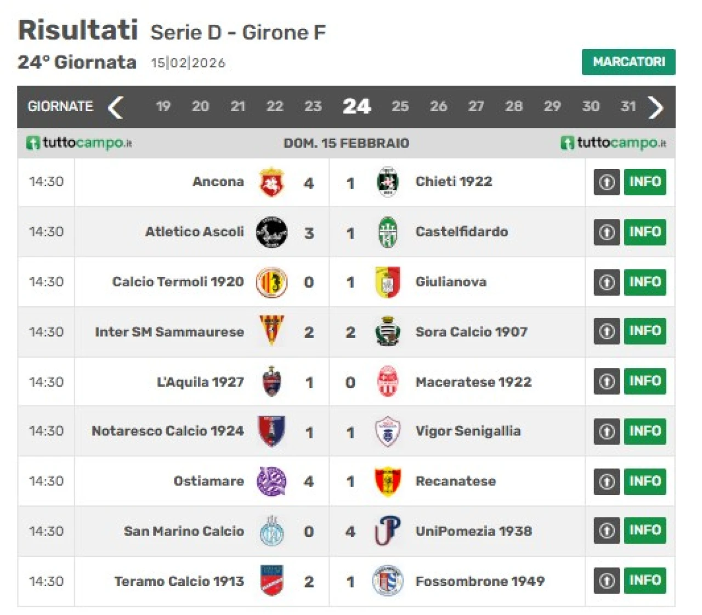Switch to giornata 23
This screenshot has width=702, height=615.
click(x=313, y=106)
